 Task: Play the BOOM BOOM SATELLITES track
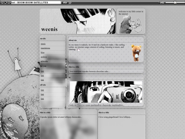[x=5, y=2]
